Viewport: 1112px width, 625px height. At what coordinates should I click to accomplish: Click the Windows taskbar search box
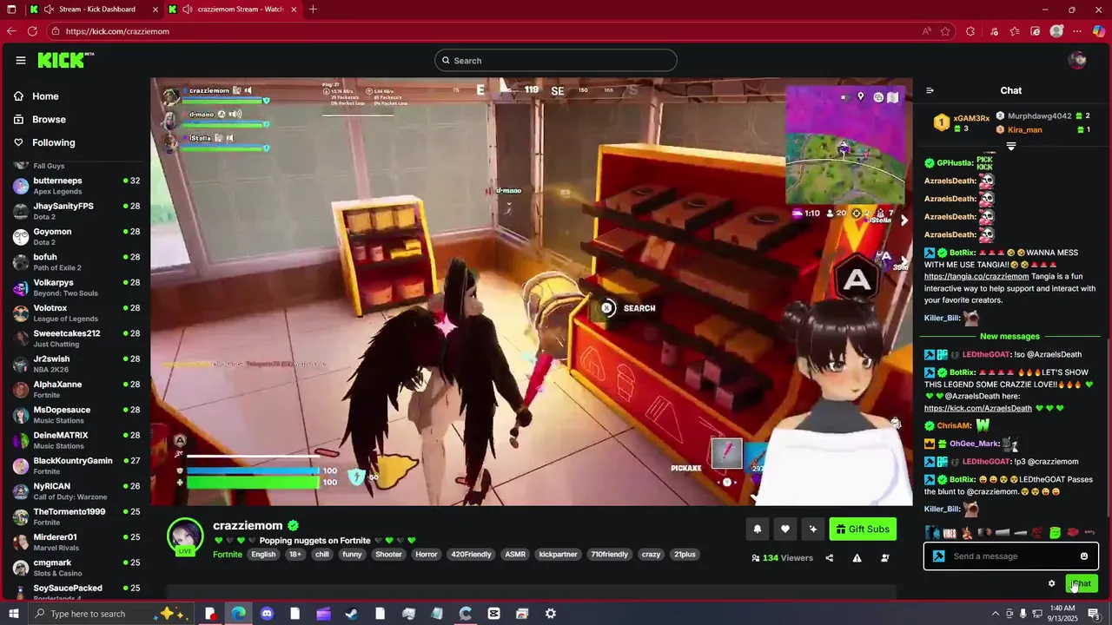pyautogui.click(x=113, y=614)
